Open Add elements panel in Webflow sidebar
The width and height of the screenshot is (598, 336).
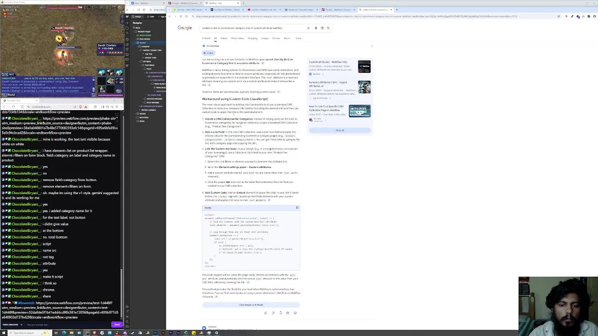click(128, 23)
